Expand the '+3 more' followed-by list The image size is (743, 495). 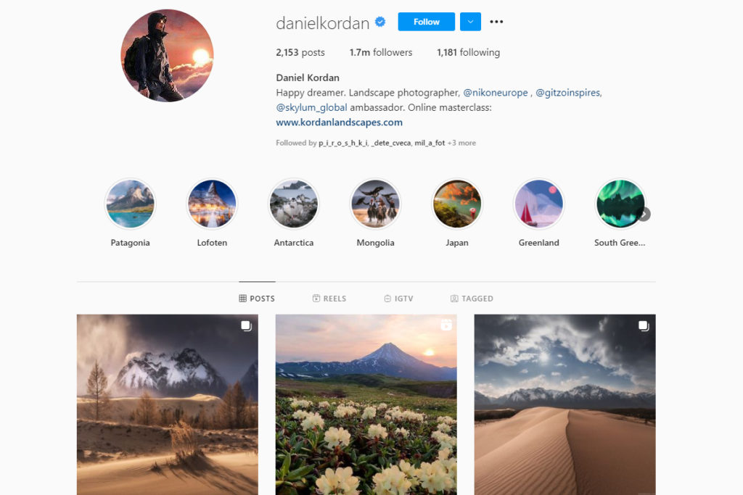pos(461,143)
